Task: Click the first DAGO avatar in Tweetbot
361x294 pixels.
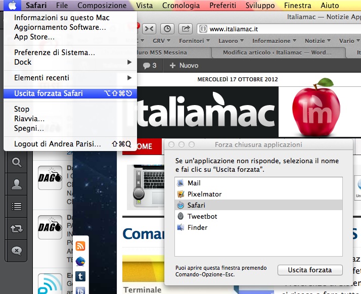Action: 50,178
